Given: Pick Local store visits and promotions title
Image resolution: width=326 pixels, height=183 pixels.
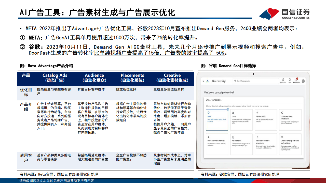Looking at the screenshot, I should point(263,142).
